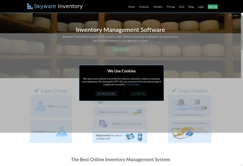The image size is (243, 166).
Task: Accept all cookies with ACCEPT ALL
Action: coord(139,93)
